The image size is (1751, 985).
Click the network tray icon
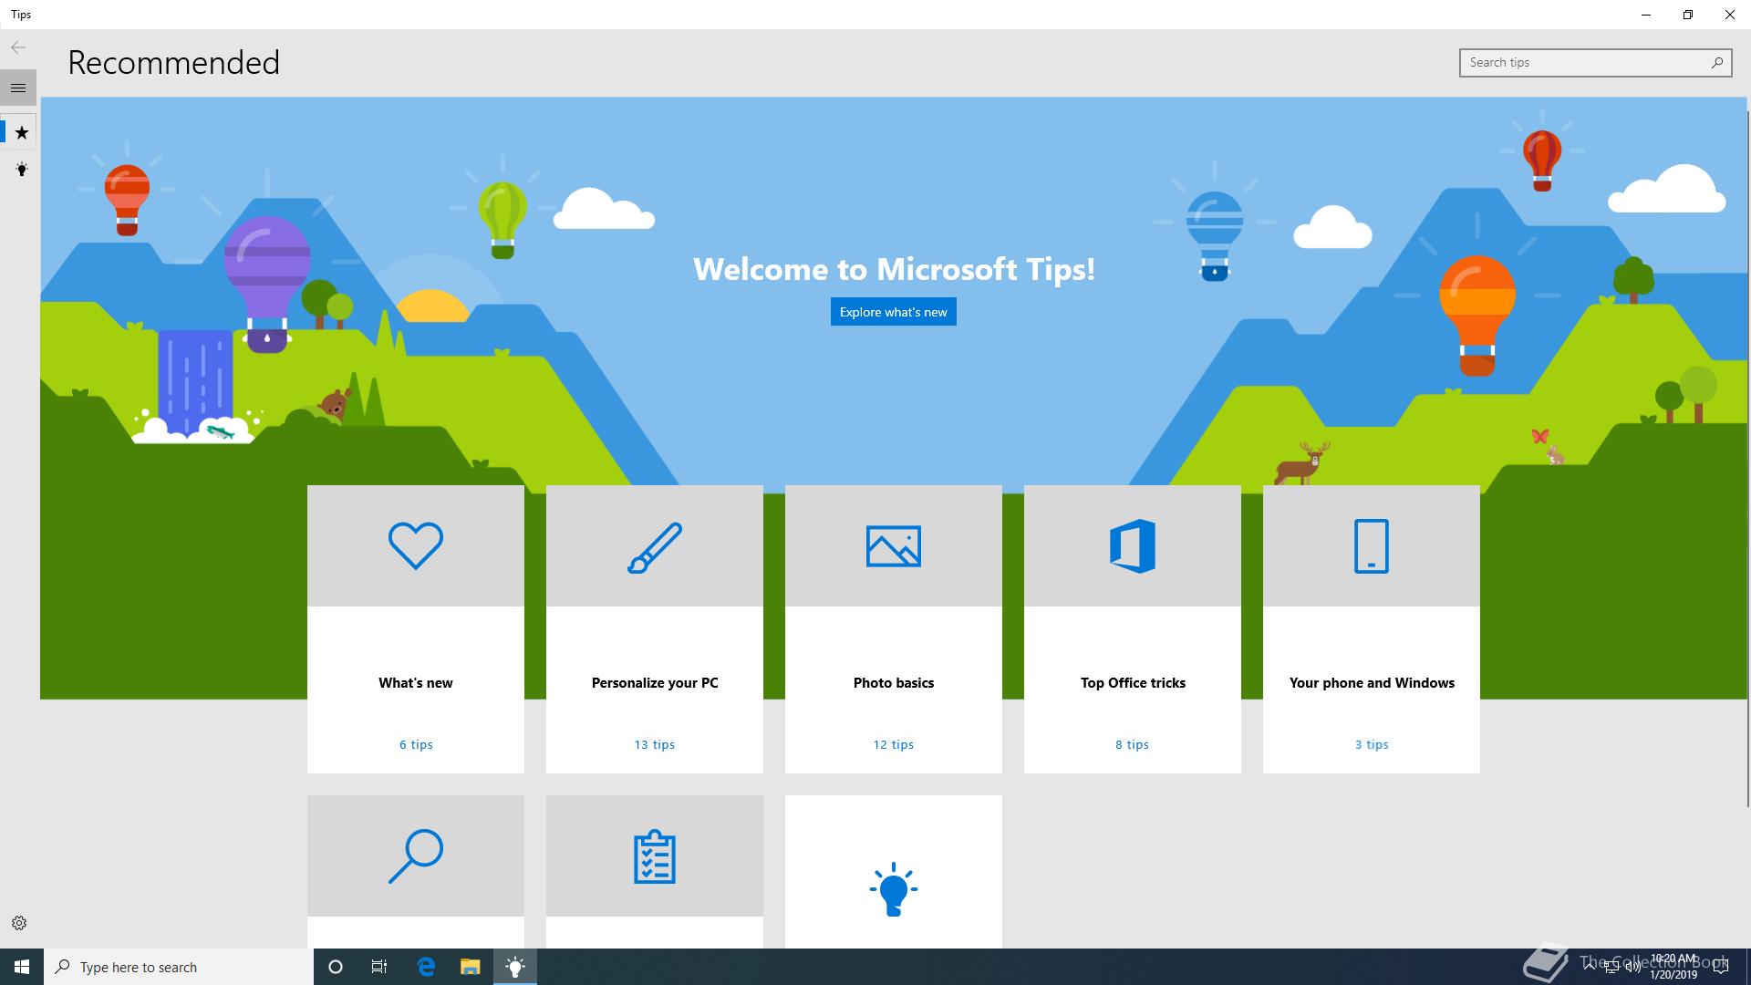tap(1611, 968)
